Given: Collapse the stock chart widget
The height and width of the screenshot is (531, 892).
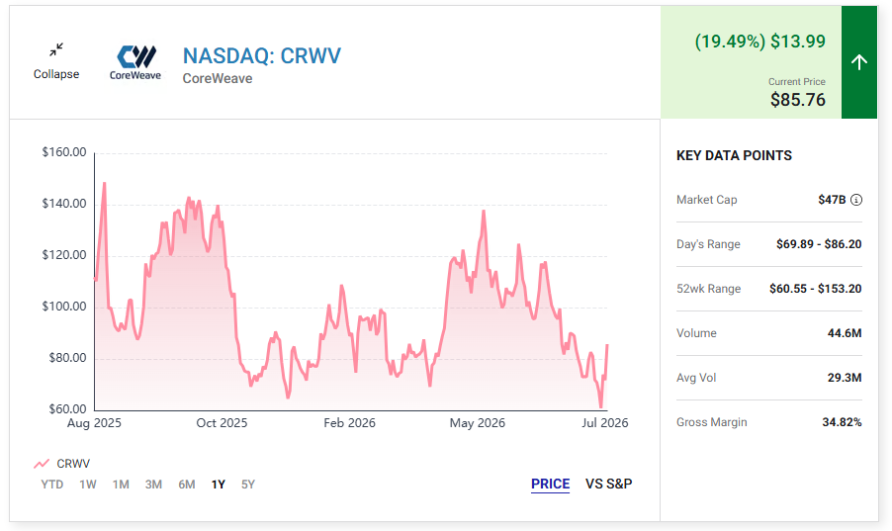Looking at the screenshot, I should (x=55, y=61).
